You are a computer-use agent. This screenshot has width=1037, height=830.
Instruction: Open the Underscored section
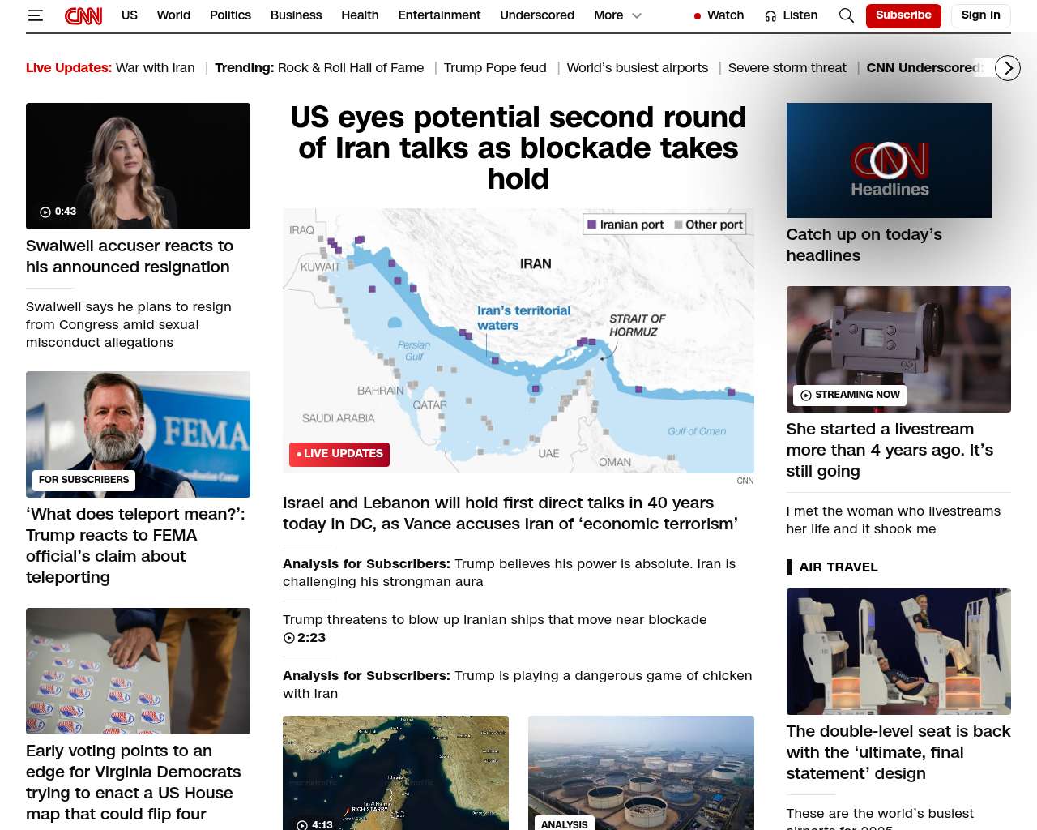pyautogui.click(x=537, y=15)
